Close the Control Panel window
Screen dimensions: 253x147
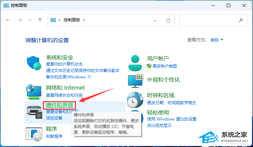click(x=244, y=5)
